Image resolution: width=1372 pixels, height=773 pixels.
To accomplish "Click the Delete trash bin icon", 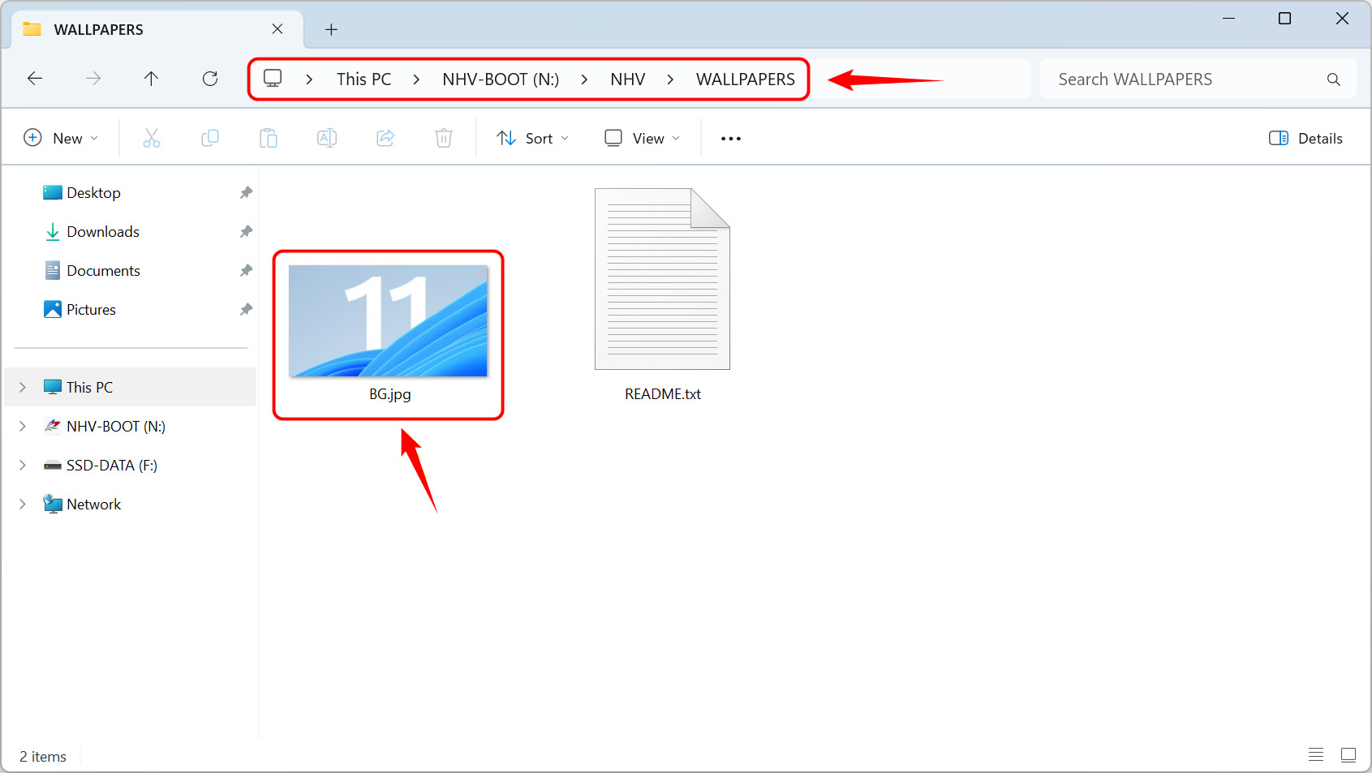I will pos(444,139).
